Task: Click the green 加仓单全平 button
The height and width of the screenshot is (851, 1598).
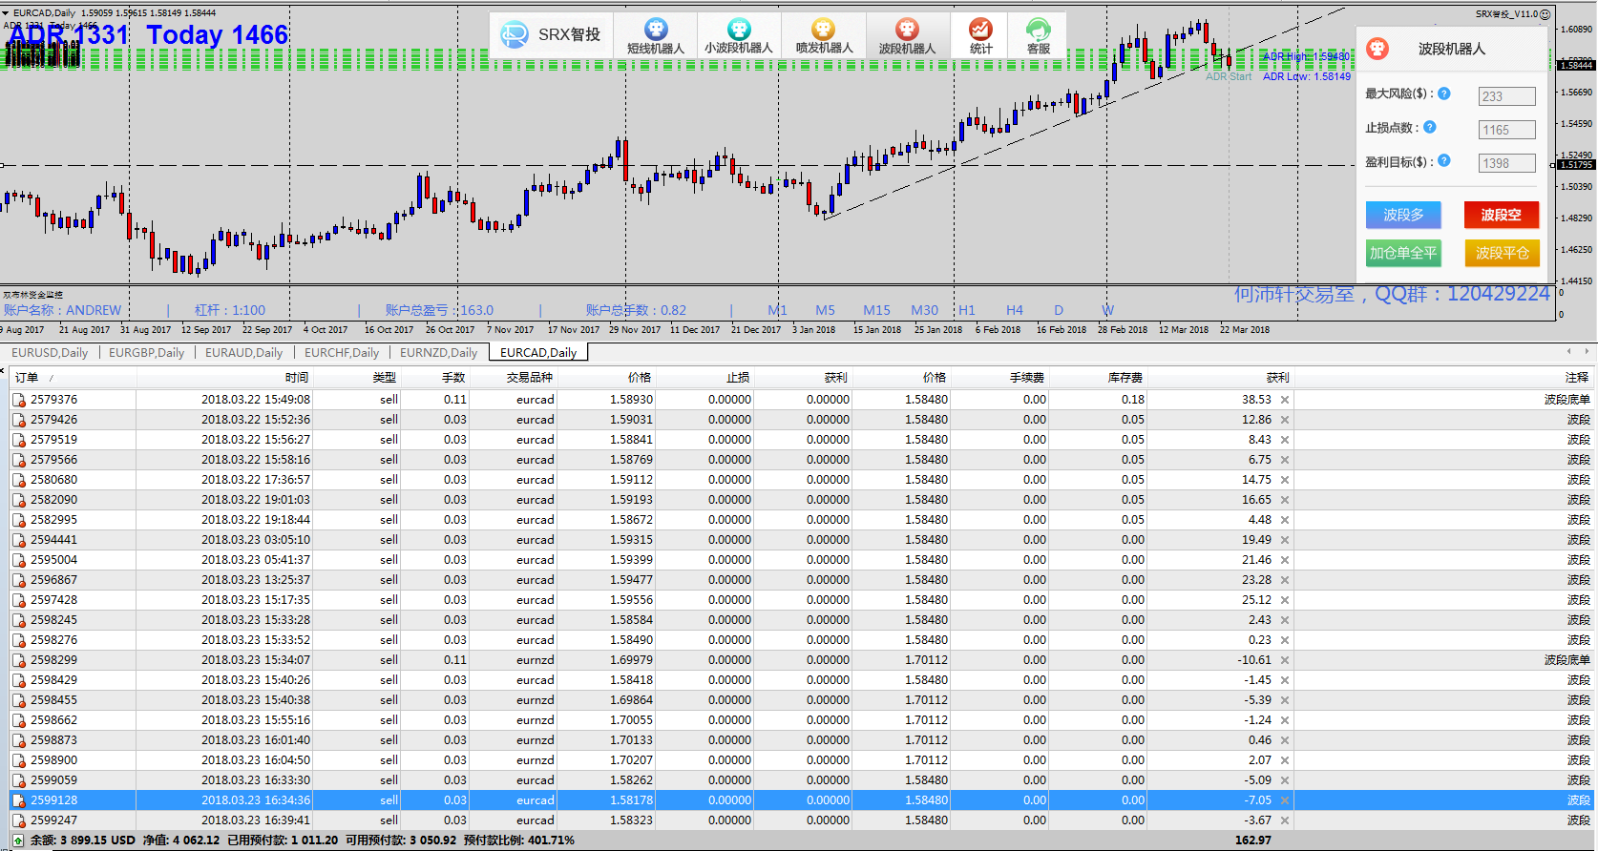Action: pos(1403,253)
